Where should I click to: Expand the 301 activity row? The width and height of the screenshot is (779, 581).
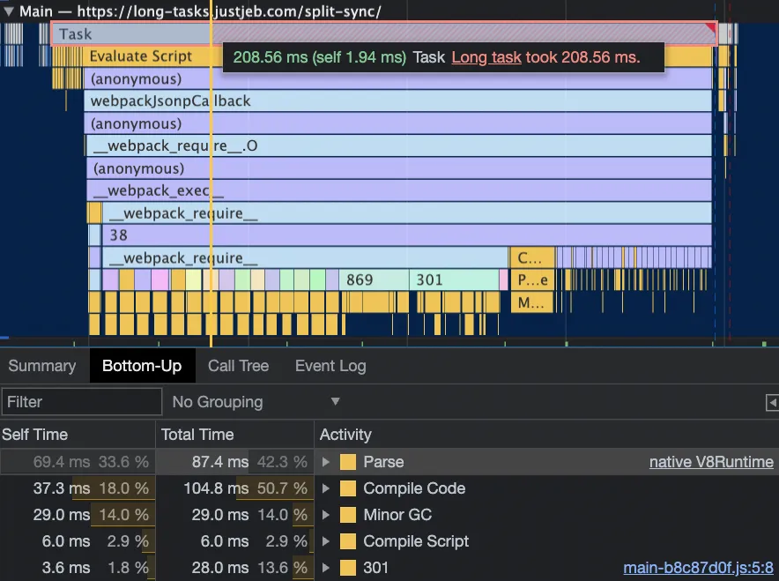[x=326, y=567]
